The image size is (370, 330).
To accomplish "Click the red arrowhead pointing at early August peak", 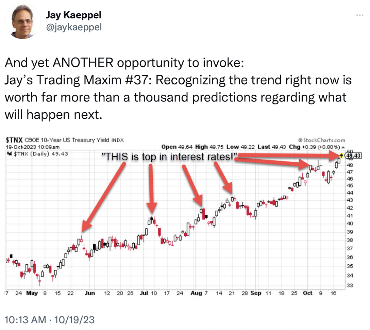I will [199, 200].
